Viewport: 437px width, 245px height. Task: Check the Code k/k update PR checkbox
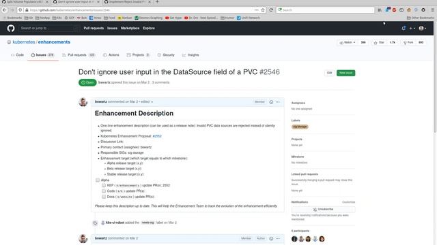point(104,191)
